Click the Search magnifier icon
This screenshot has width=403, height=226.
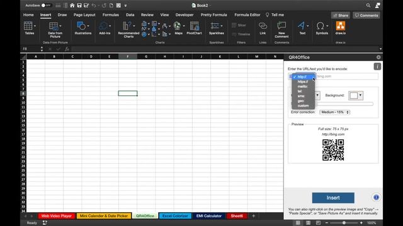pyautogui.click(x=368, y=6)
